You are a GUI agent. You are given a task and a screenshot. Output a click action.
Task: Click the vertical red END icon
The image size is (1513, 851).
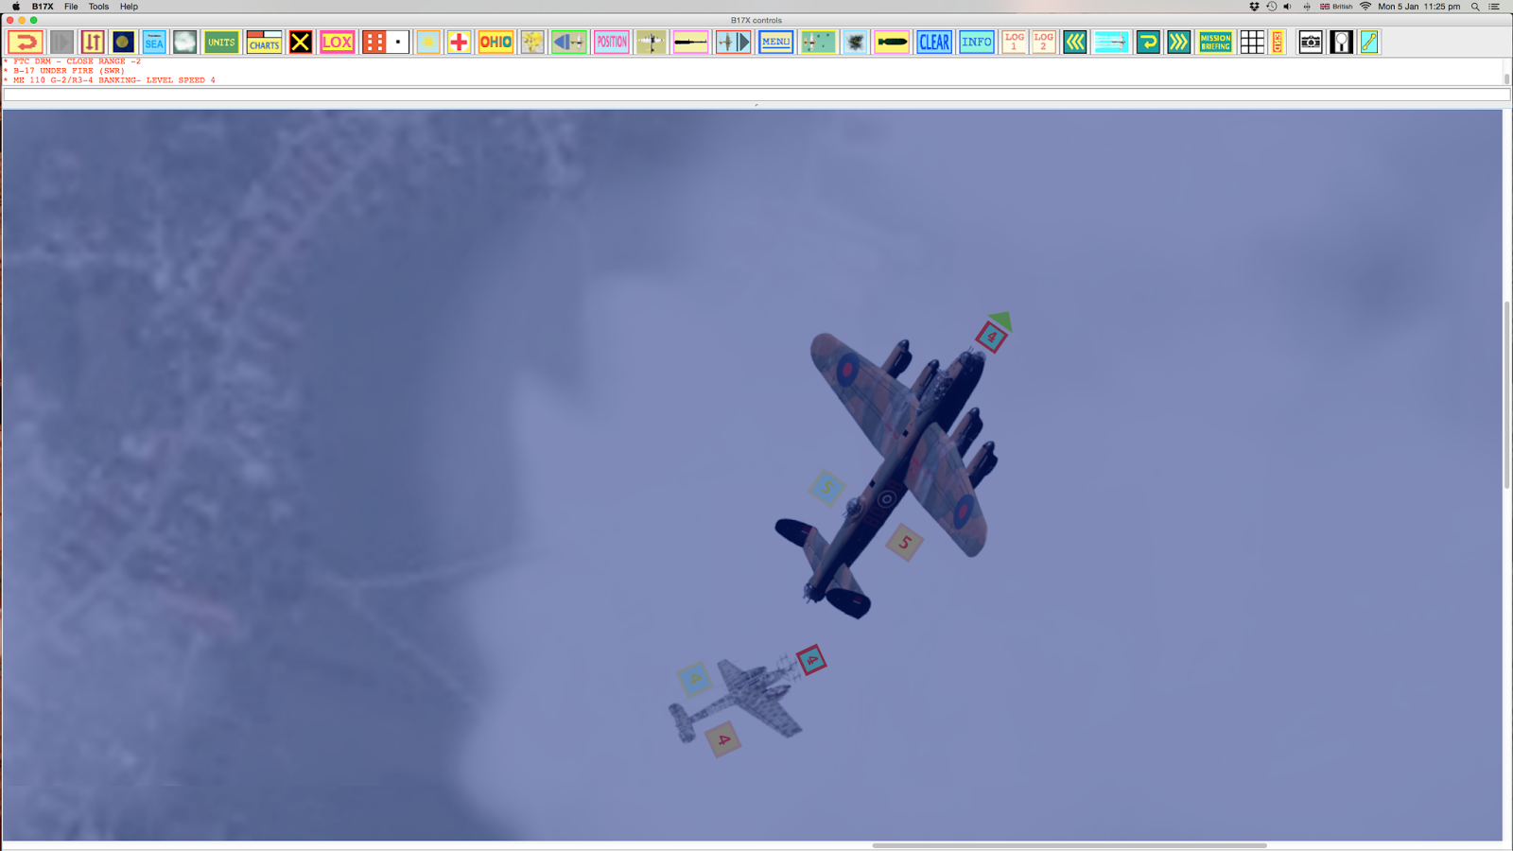point(1278,42)
